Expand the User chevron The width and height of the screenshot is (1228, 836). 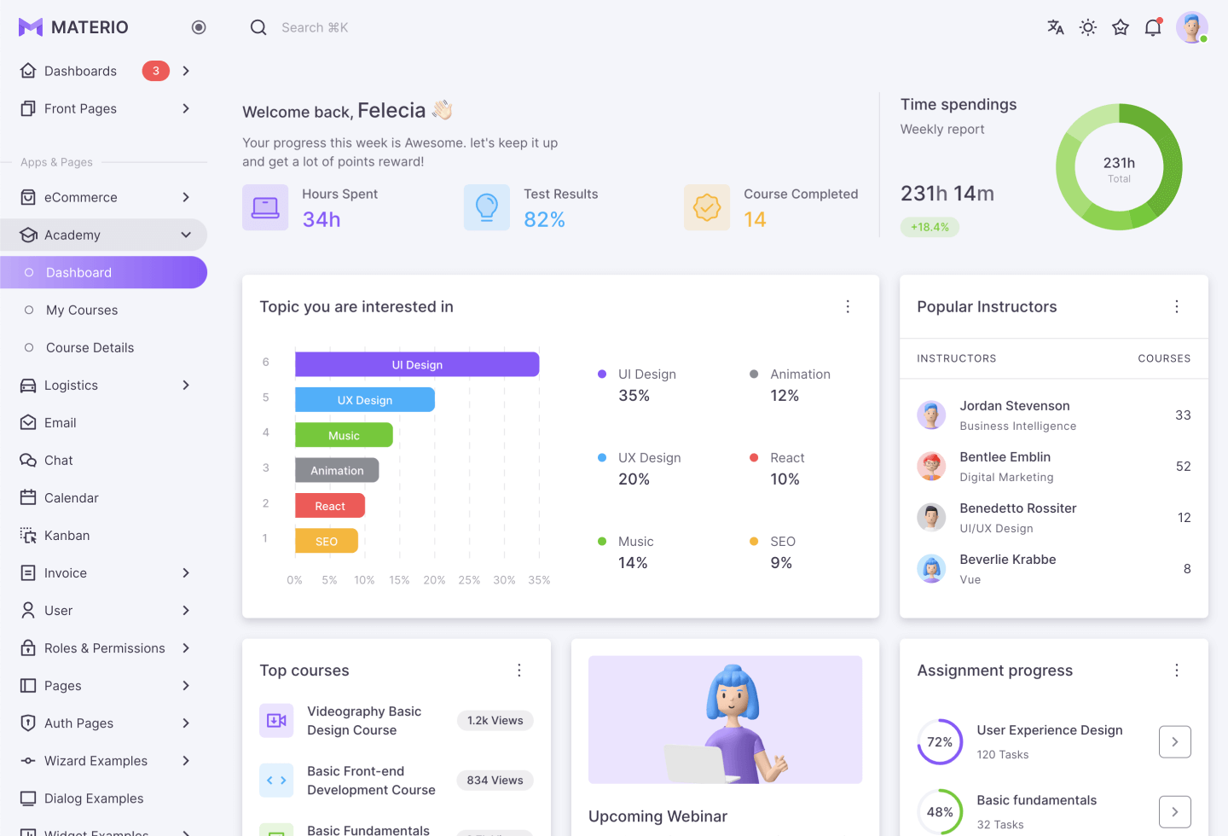coord(186,610)
